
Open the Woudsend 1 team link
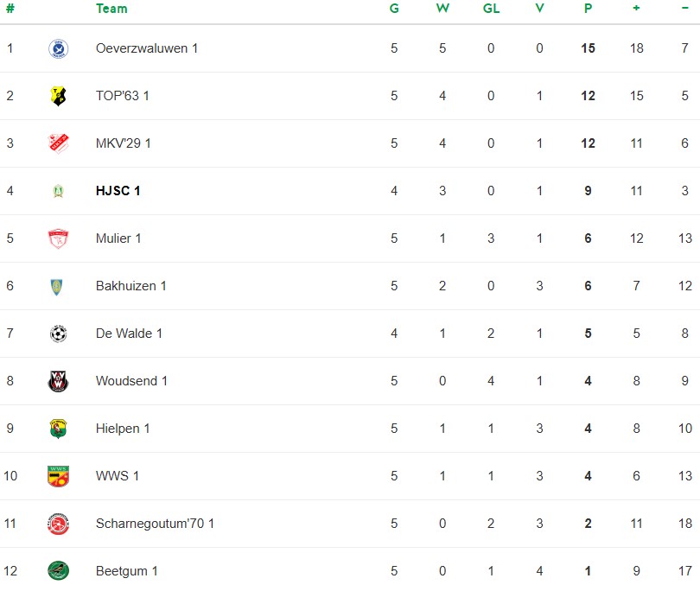coord(131,381)
